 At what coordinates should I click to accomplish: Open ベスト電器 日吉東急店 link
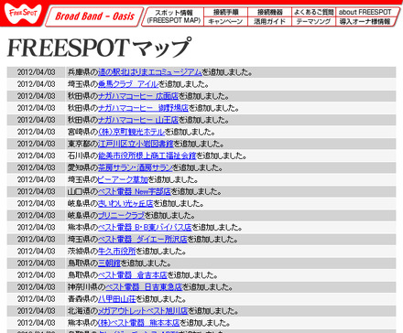144,287
